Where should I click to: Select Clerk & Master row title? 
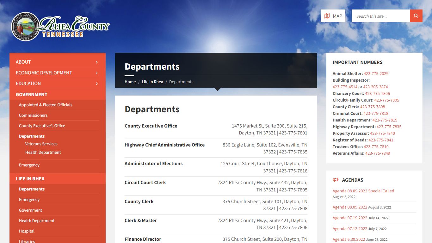coord(141,220)
